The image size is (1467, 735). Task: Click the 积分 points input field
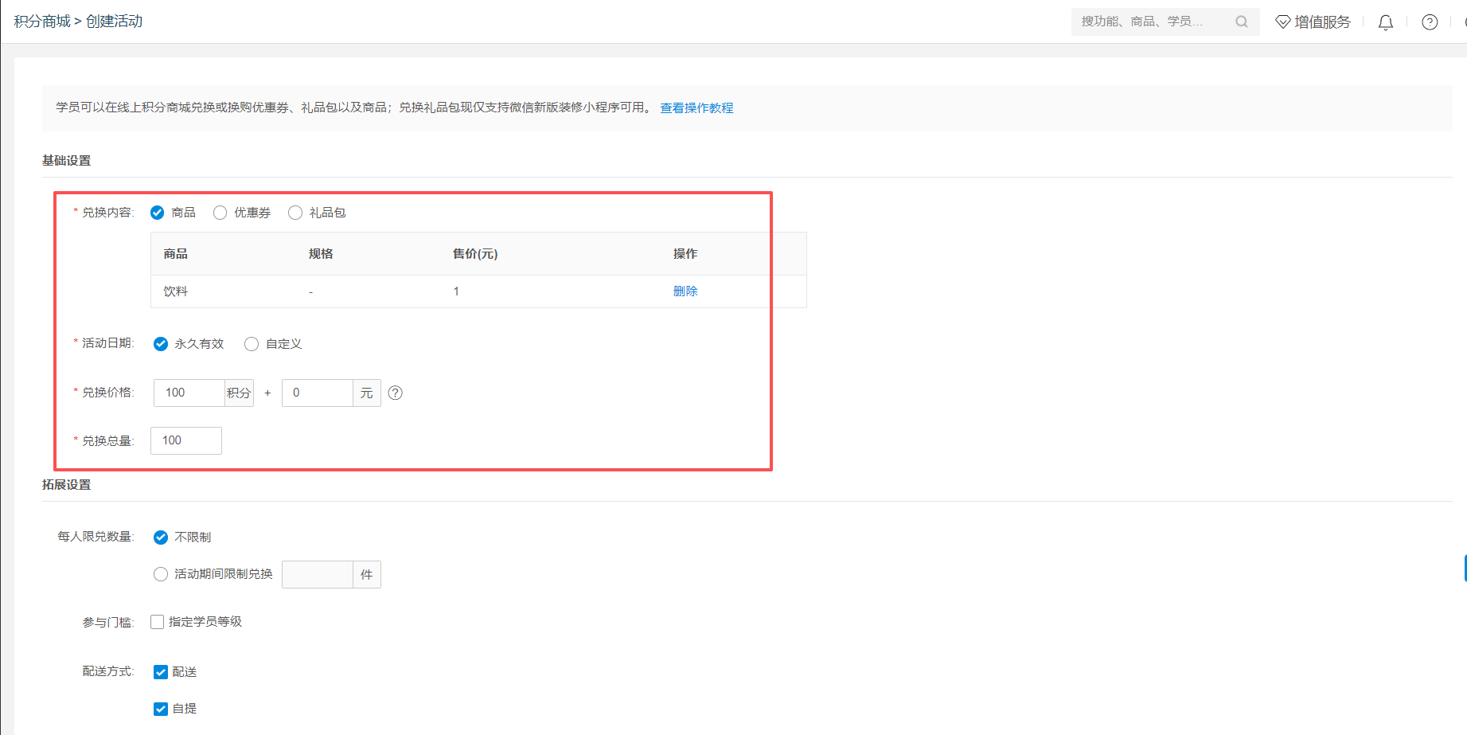point(189,393)
